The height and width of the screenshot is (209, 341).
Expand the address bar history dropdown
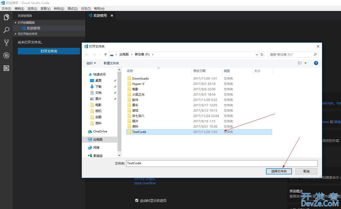[257, 54]
